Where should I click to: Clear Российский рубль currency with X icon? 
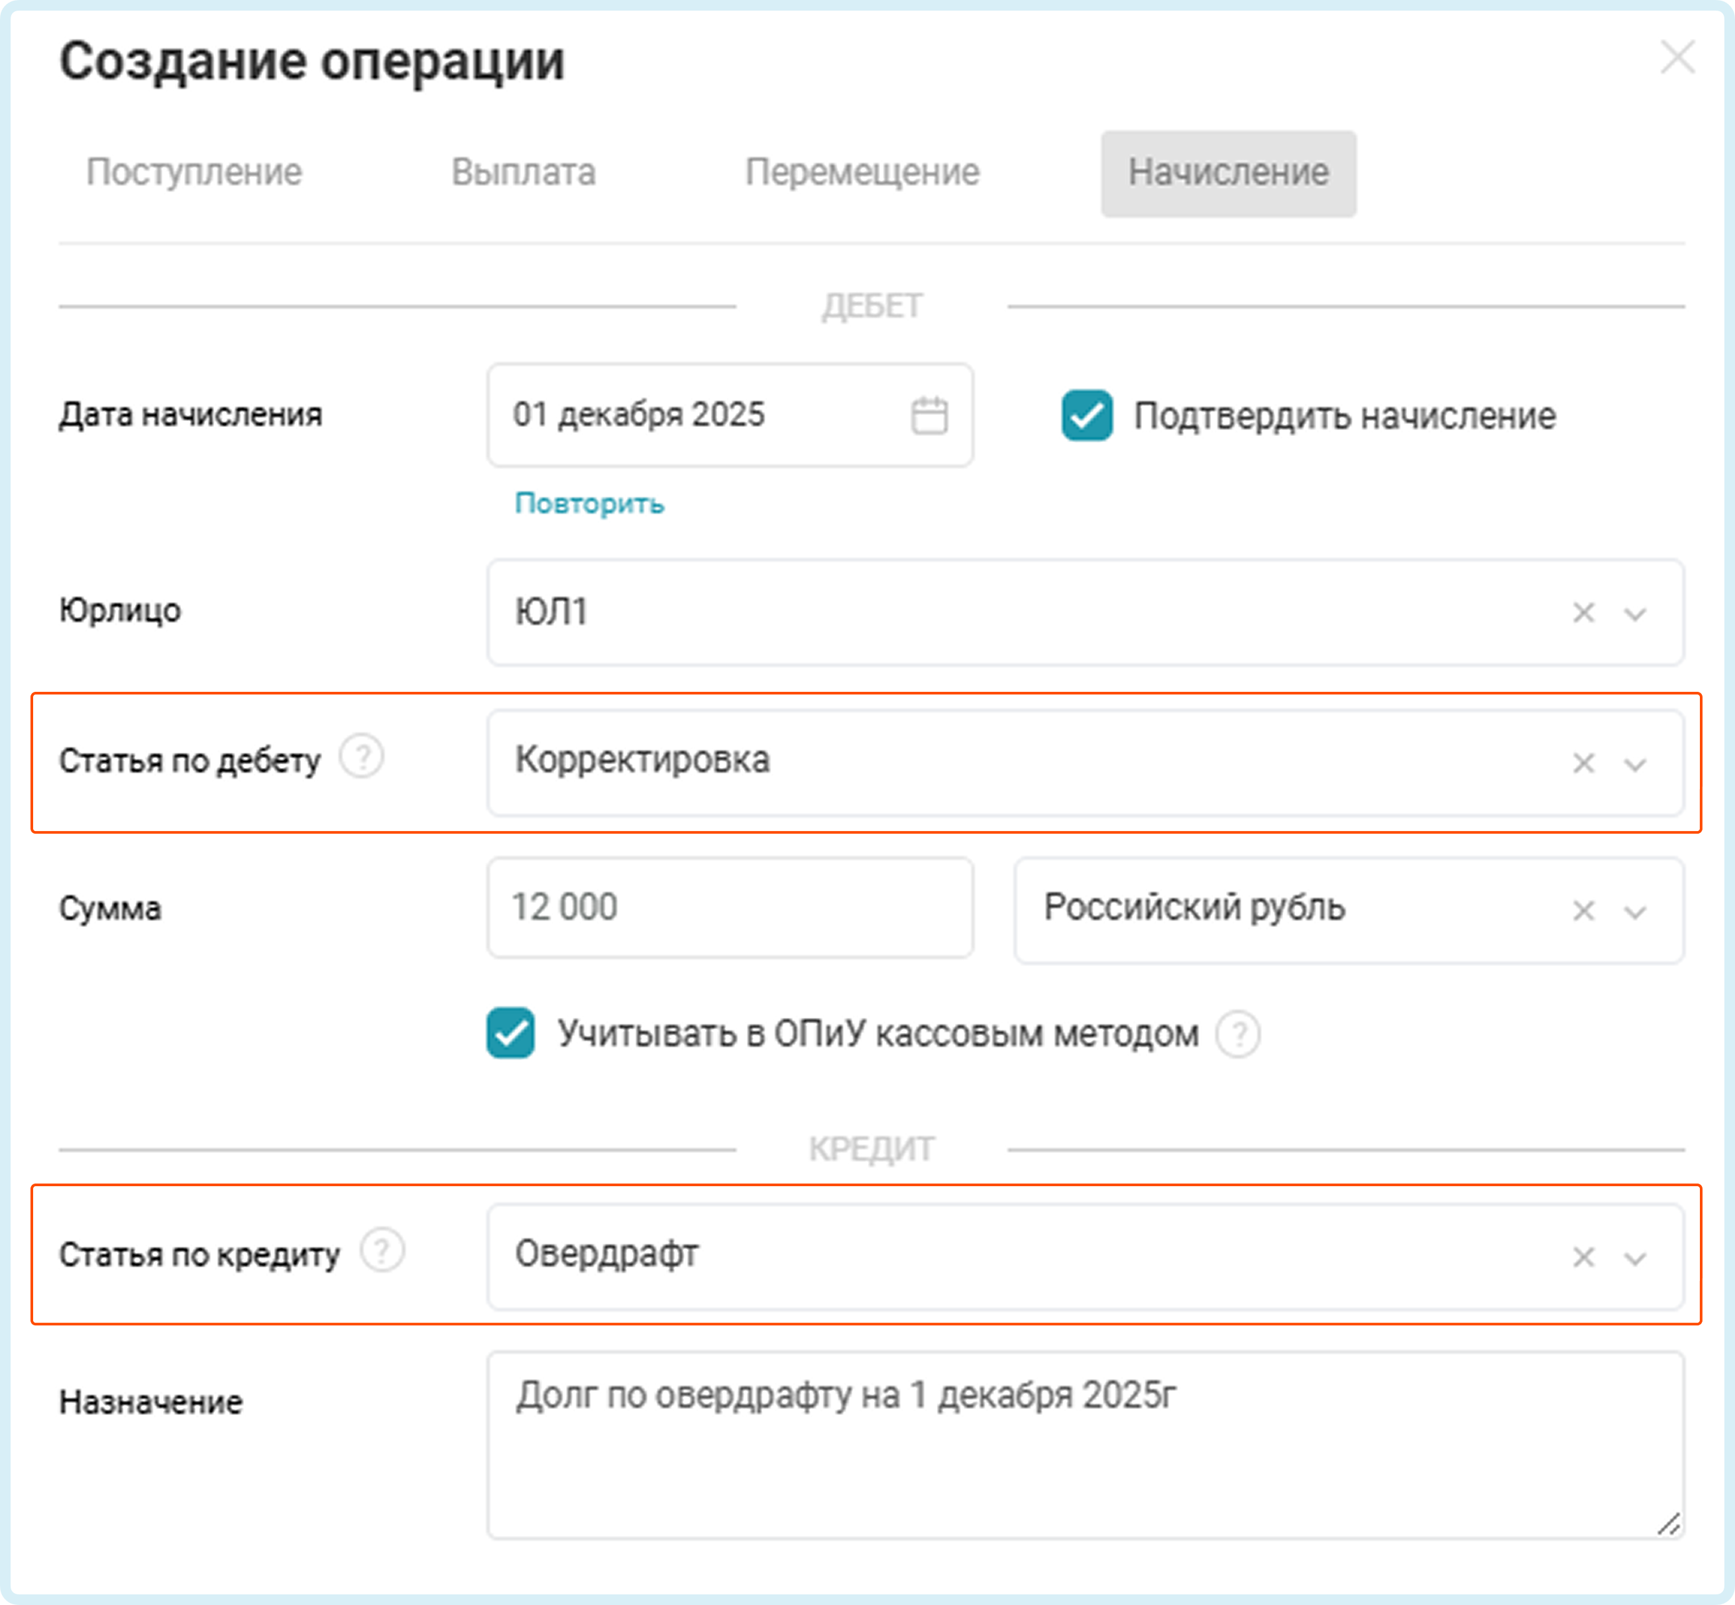click(x=1583, y=911)
